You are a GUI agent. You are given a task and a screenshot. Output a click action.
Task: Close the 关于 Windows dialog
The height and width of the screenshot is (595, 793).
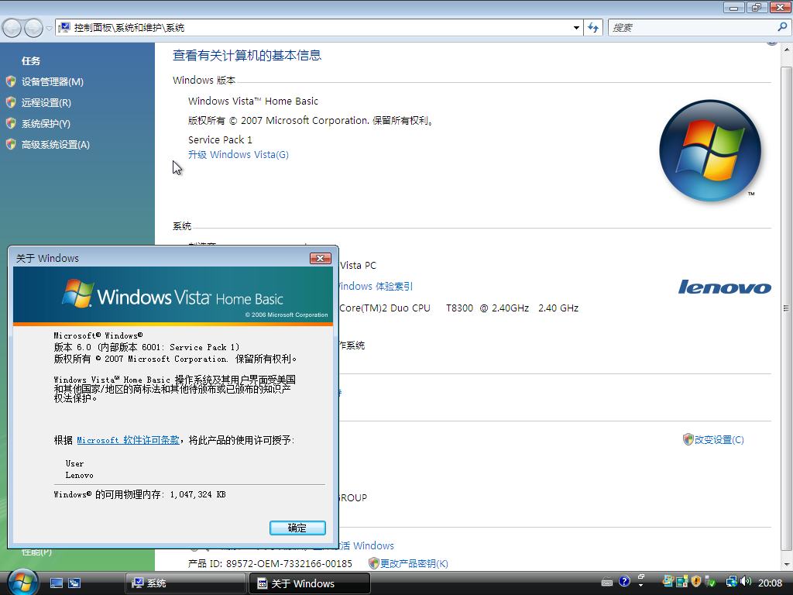point(320,258)
